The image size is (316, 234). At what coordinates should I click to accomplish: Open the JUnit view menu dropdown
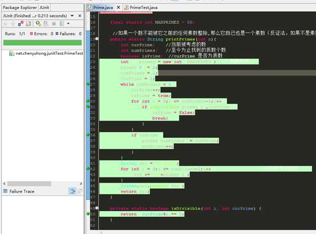(x=72, y=15)
